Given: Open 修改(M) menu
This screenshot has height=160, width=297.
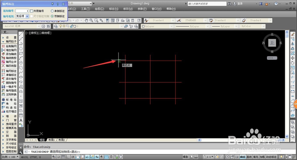Looking at the screenshot, I should [x=128, y=9].
